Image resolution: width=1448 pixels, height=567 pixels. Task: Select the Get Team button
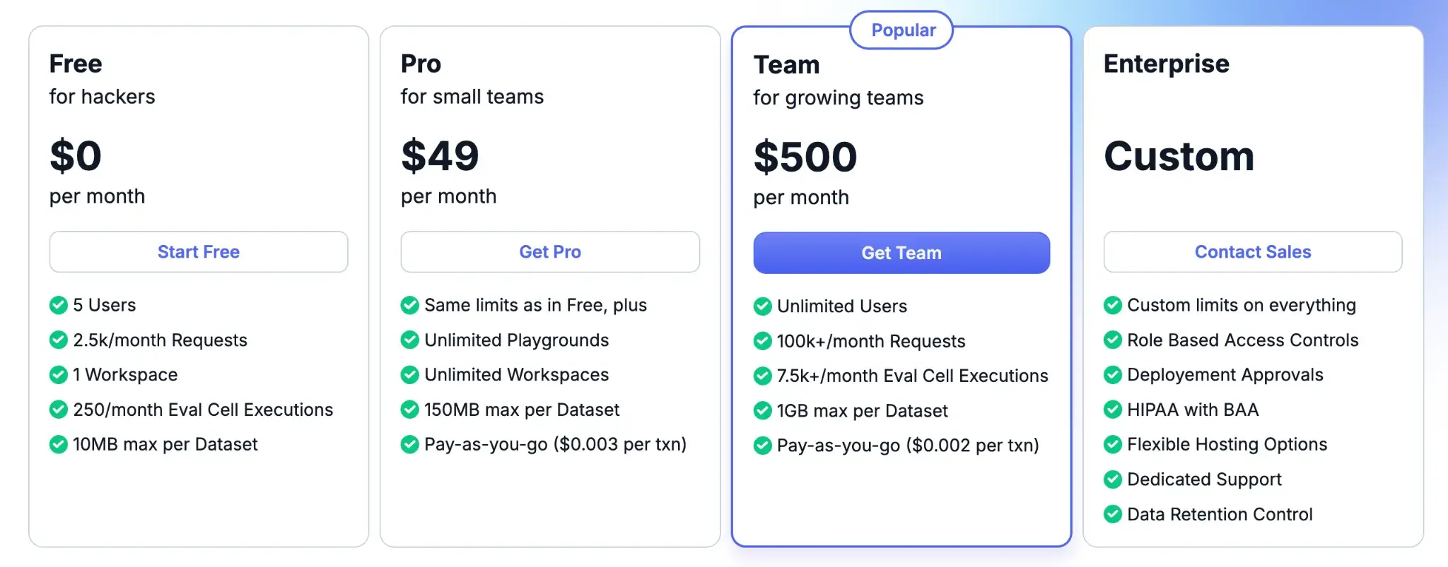click(x=901, y=253)
